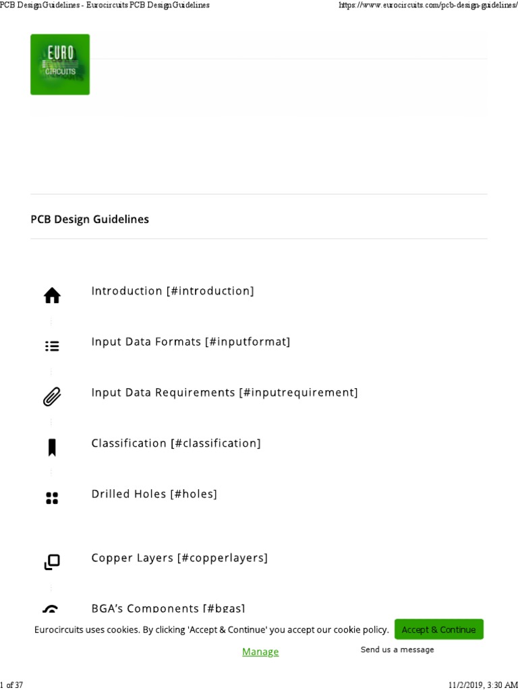Click the stacked squares icon beside Copper Layers
This screenshot has height=690, width=518.
(52, 562)
